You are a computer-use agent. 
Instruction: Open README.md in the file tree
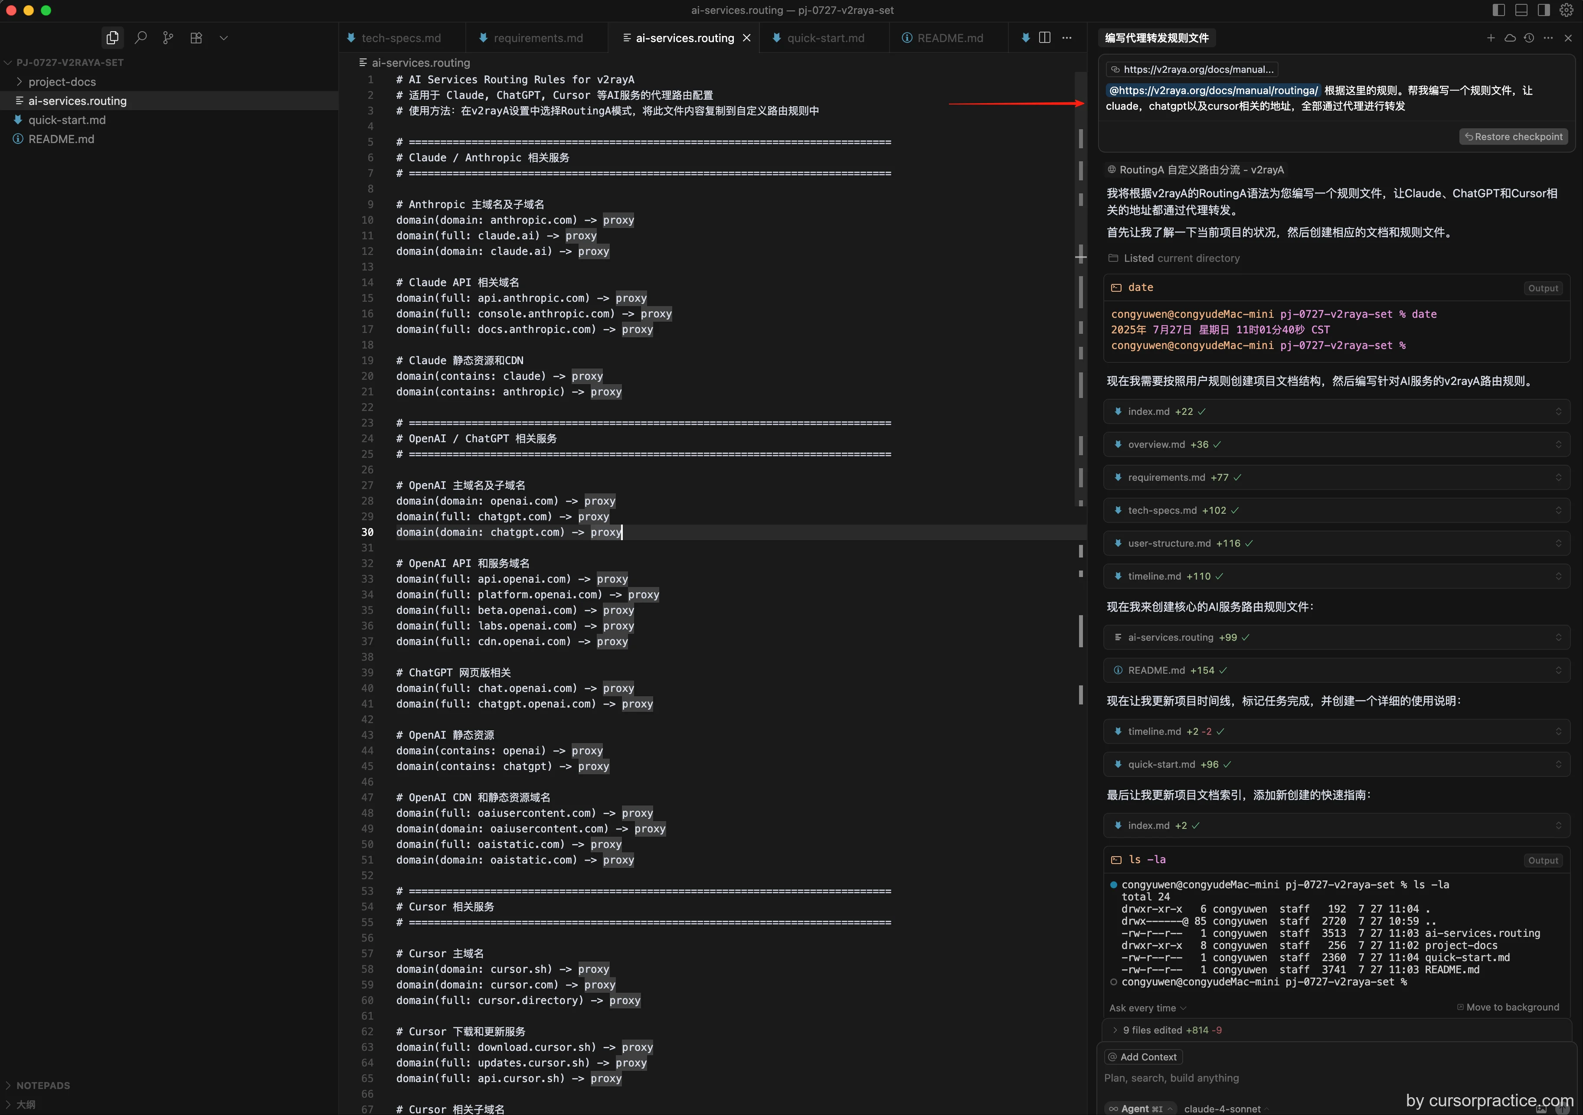point(169,139)
